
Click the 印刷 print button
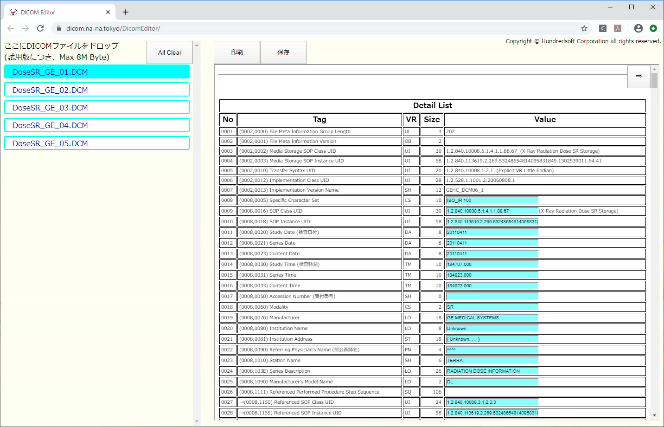237,52
